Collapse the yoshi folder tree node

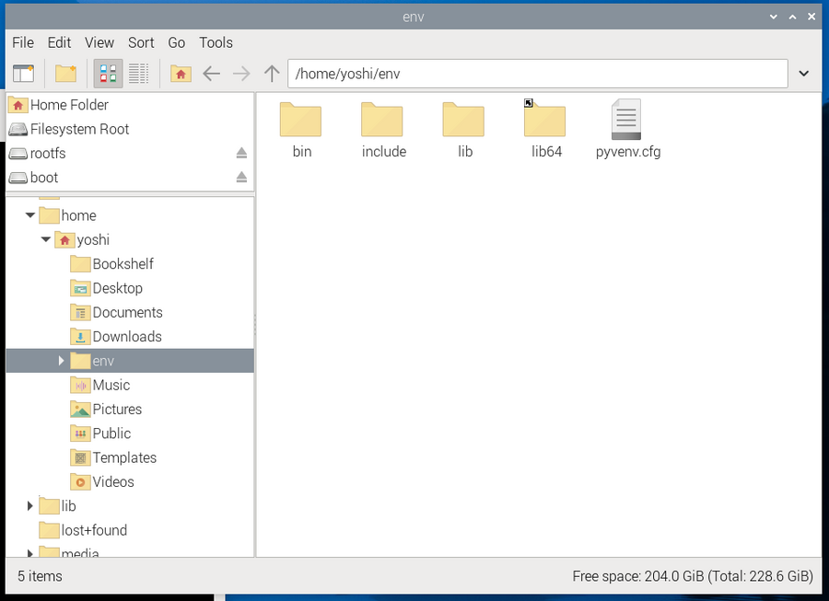pos(45,240)
